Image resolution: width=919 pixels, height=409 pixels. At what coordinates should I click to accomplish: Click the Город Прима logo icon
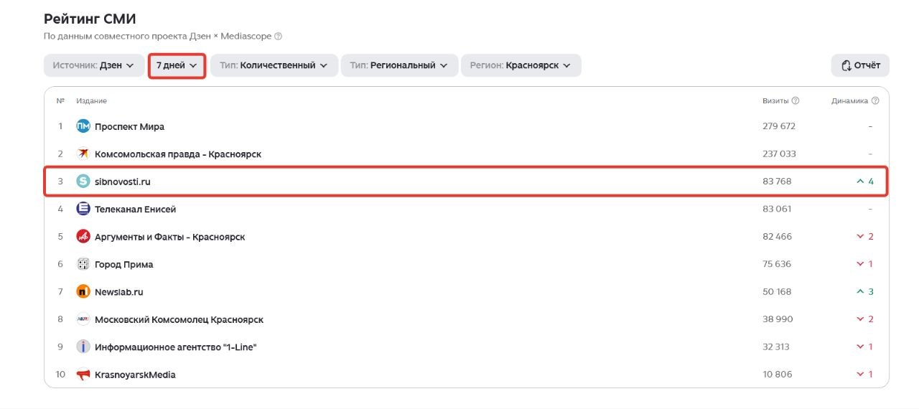(83, 264)
